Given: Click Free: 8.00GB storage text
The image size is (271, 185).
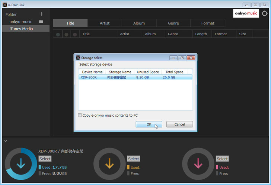Looking at the screenshot, I should point(54,173).
